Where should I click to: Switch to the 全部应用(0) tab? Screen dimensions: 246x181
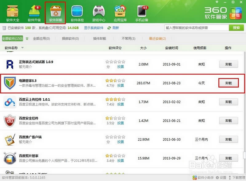pos(41,38)
